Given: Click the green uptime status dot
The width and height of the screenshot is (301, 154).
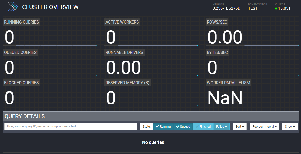Looking at the screenshot, I should 276,8.
